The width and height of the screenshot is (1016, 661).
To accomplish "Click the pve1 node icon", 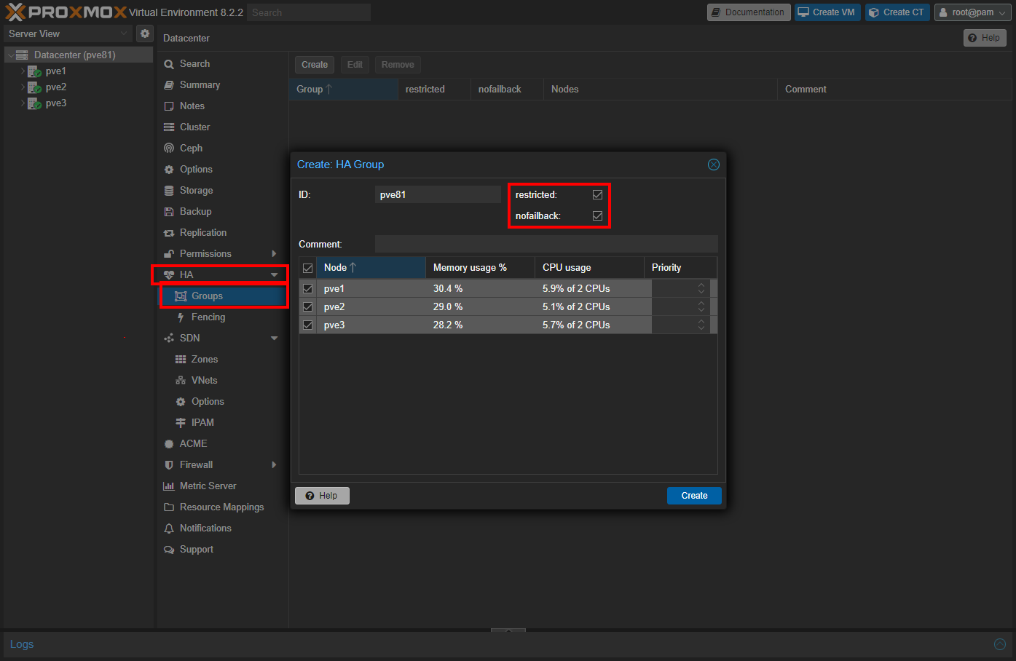I will click(34, 71).
